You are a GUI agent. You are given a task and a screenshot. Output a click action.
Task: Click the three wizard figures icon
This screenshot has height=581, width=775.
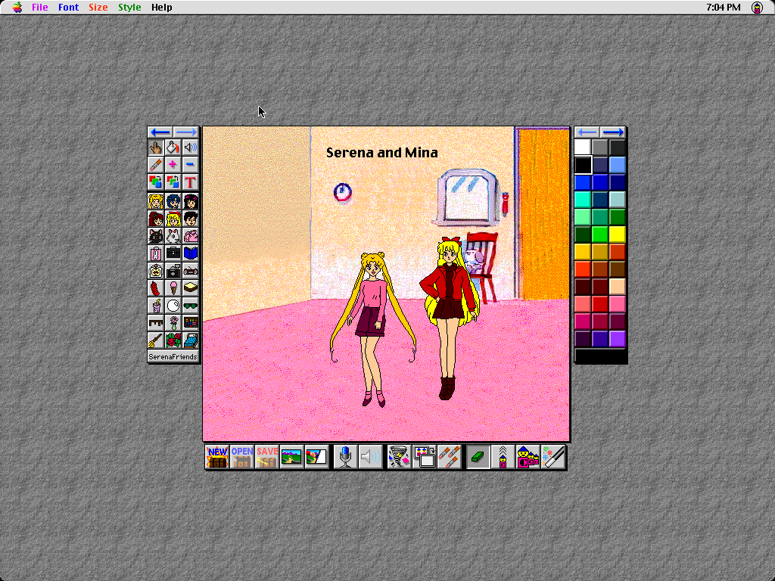tap(528, 457)
